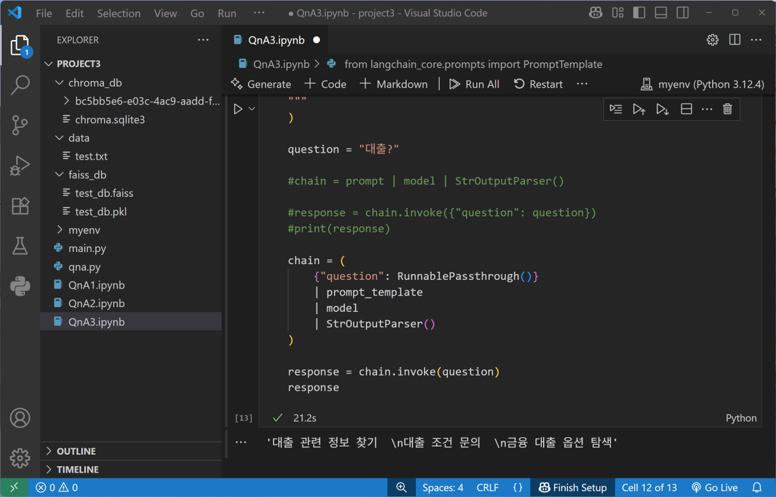Open the Edit menu

75,13
